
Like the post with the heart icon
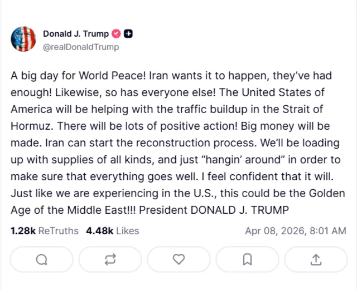point(178,259)
